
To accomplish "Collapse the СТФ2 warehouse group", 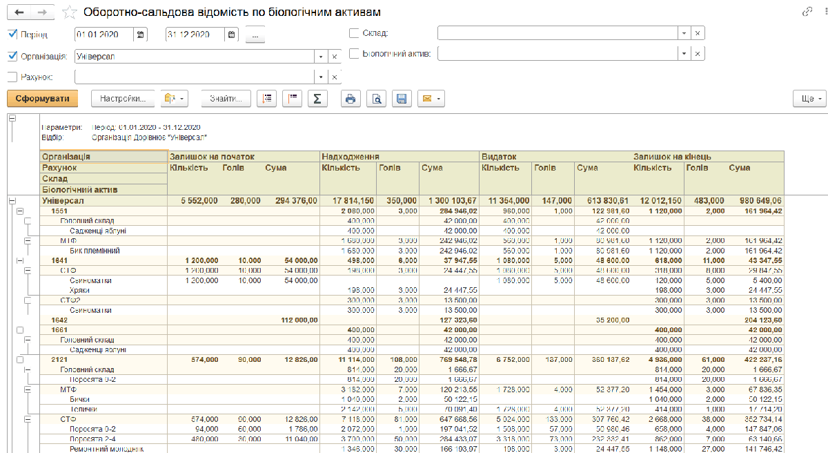I will point(28,300).
